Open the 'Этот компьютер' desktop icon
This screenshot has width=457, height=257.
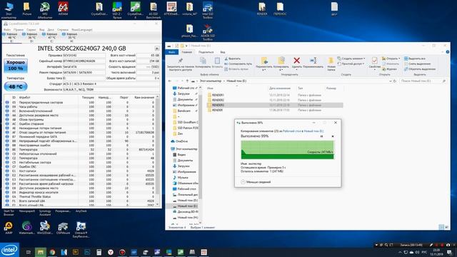tap(9, 10)
